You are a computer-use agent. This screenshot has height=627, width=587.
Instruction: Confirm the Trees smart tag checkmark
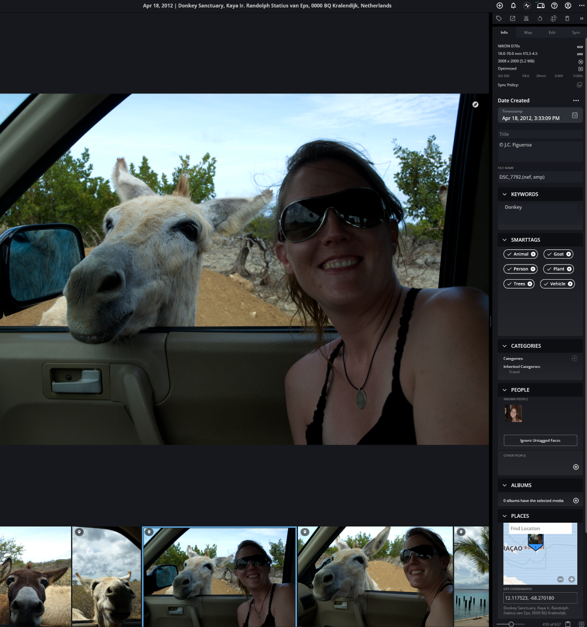click(509, 284)
